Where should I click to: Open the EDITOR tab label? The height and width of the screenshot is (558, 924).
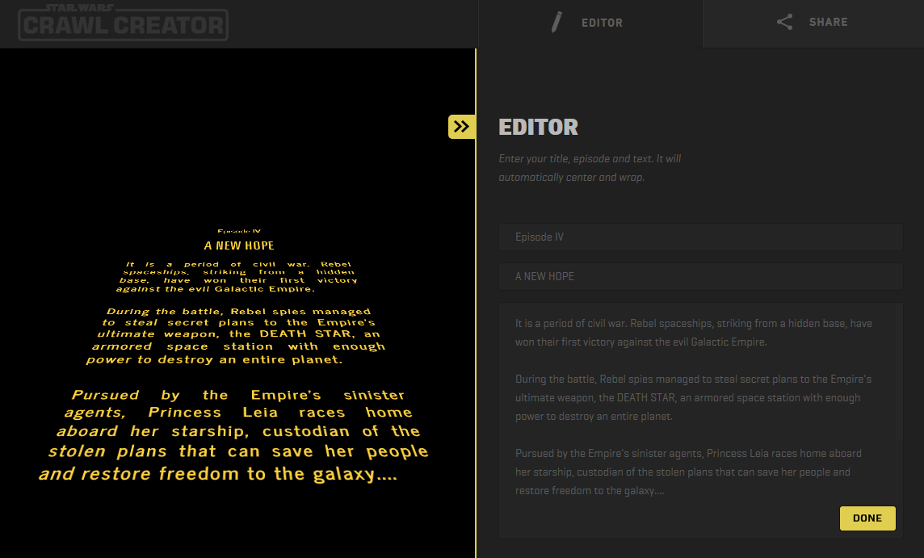click(x=602, y=23)
